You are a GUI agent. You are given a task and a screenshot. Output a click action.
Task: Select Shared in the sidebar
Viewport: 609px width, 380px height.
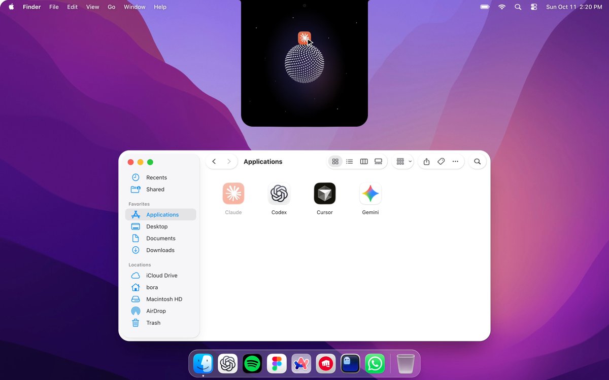(160, 189)
